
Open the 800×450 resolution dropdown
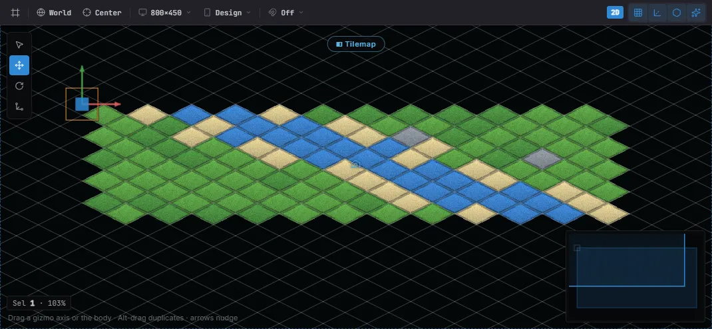tap(164, 13)
